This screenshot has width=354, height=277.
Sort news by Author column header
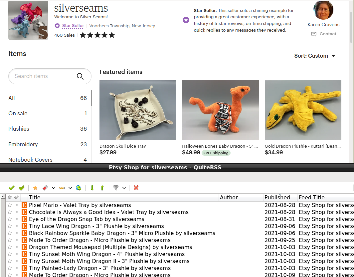(x=241, y=197)
